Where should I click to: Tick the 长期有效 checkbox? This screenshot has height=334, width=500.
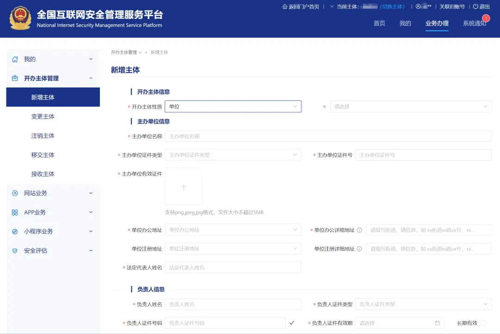point(483,323)
